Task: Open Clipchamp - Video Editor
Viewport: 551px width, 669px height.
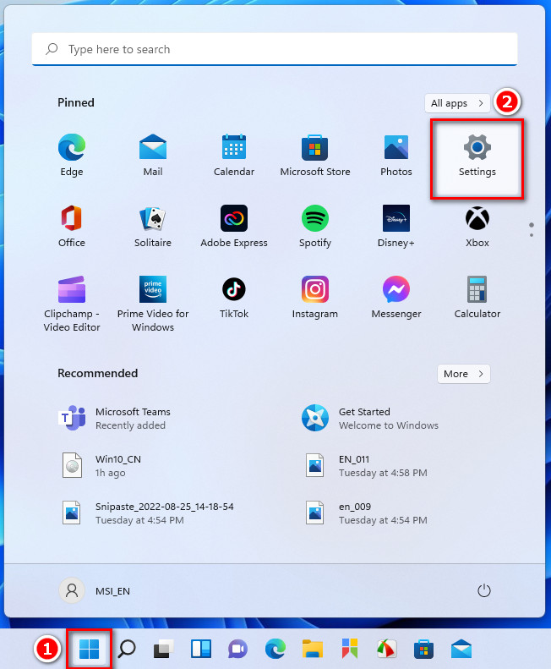Action: click(72, 304)
